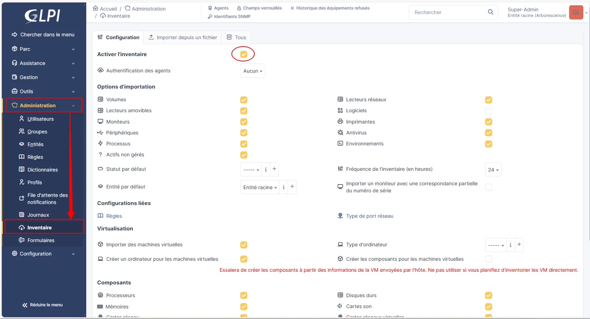Click the Utilisateurs person icon in sidebar

click(22, 119)
